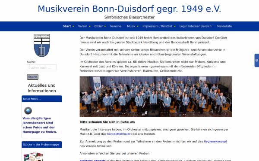The height and width of the screenshot is (161, 259).
Task: Click the orchestra group photo
Action: (156, 97)
